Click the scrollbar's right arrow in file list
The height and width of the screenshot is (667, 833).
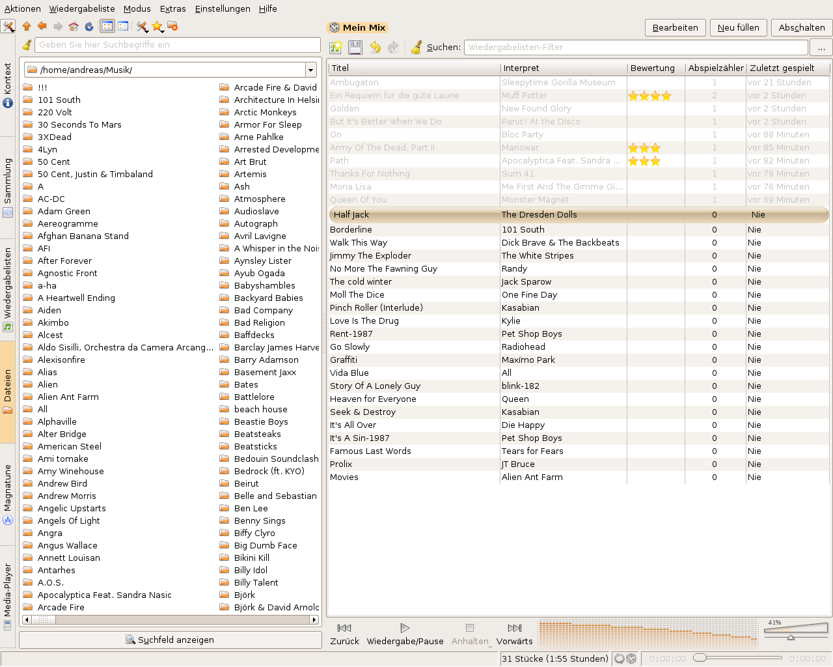pos(314,619)
